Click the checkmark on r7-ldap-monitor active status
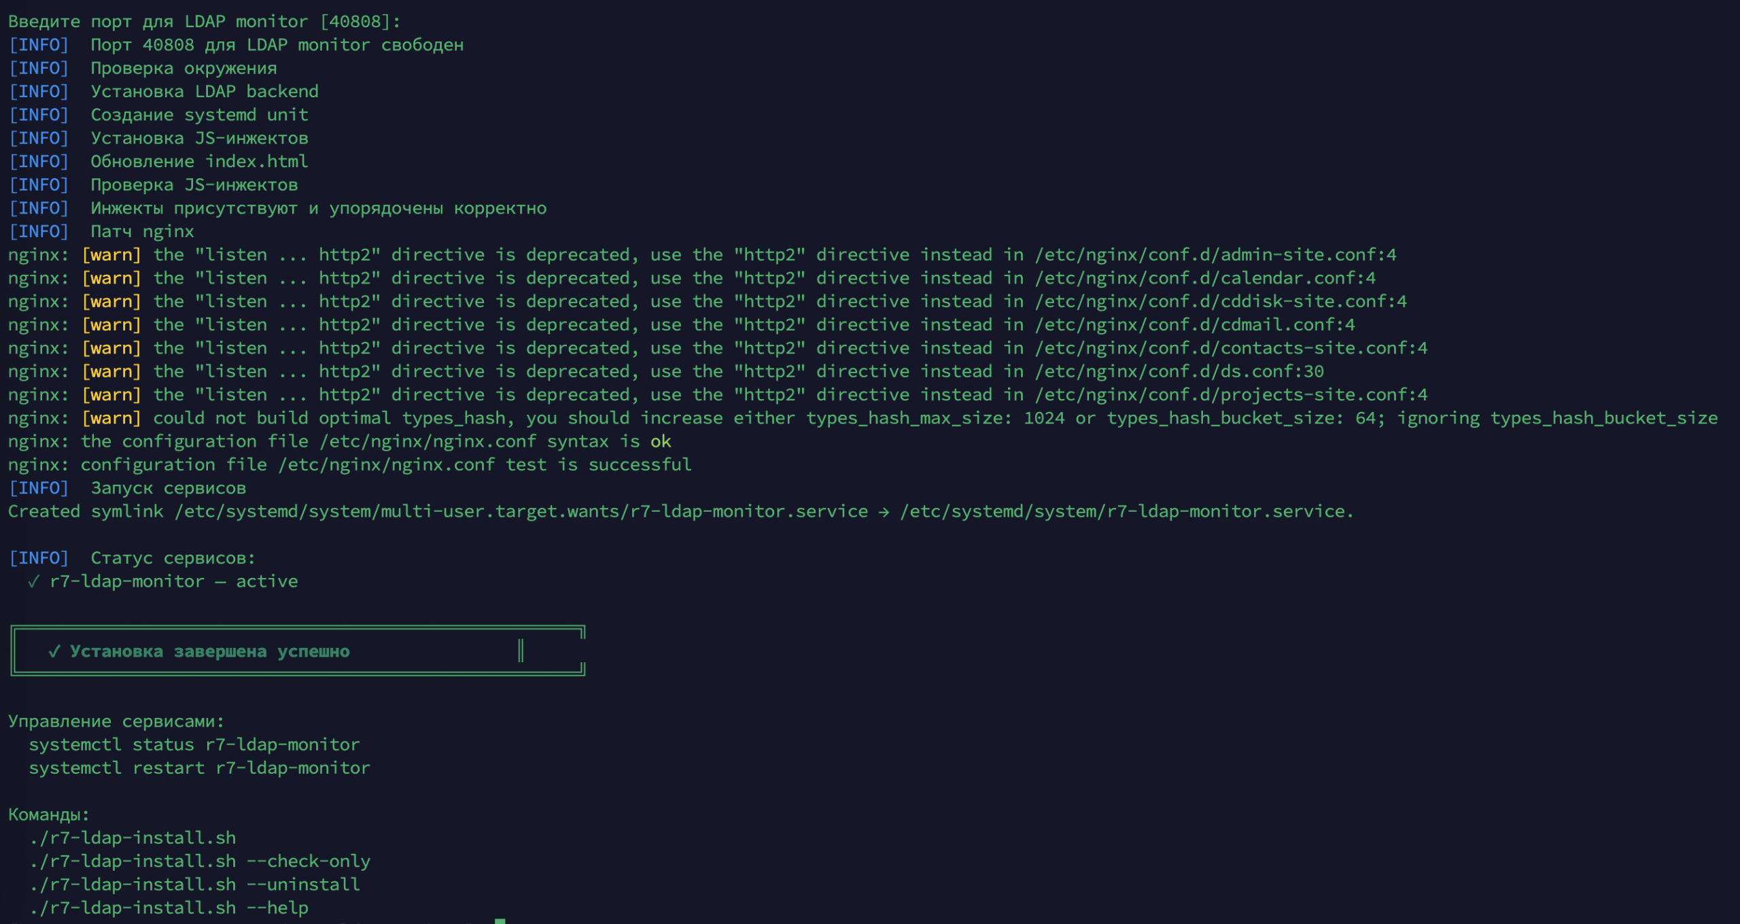This screenshot has width=1740, height=924. [32, 581]
